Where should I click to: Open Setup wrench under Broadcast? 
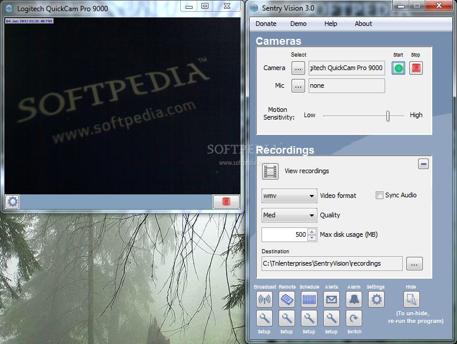pyautogui.click(x=264, y=318)
